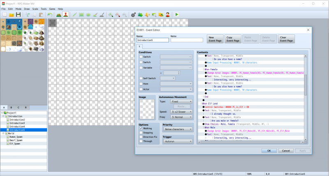329x176 pixels.
Task: Open the Character Generator icon
Action: coord(168,15)
